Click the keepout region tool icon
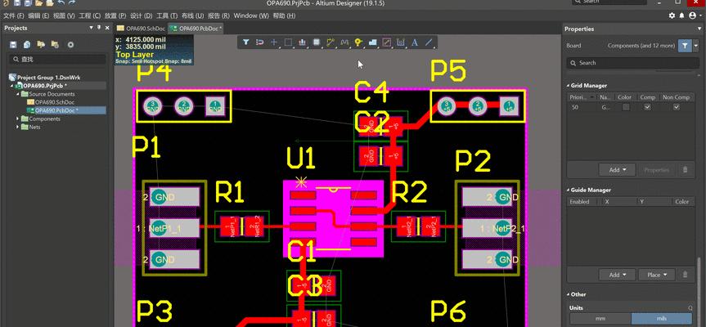This screenshot has width=706, height=327. [x=386, y=43]
